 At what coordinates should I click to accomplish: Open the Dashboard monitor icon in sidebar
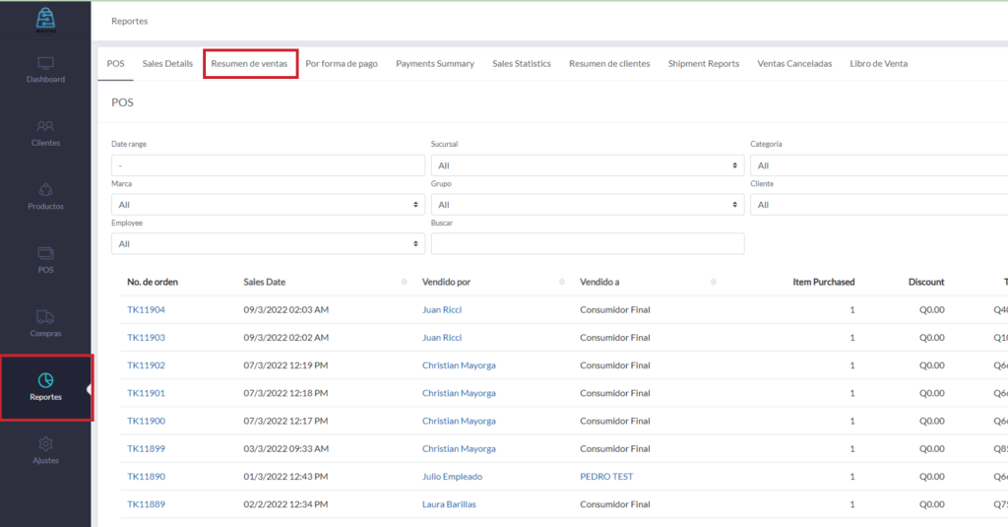tap(45, 63)
